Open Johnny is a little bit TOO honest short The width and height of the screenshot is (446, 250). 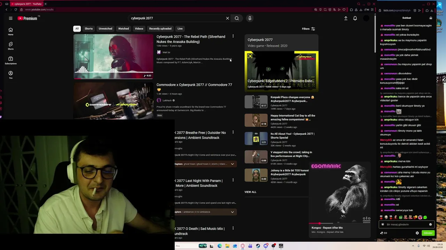pos(290,172)
